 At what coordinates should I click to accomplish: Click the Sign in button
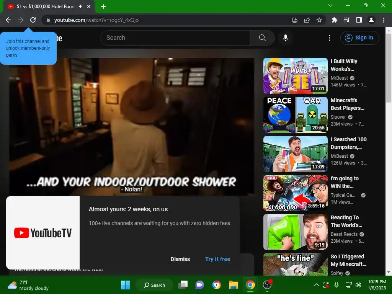pos(359,38)
